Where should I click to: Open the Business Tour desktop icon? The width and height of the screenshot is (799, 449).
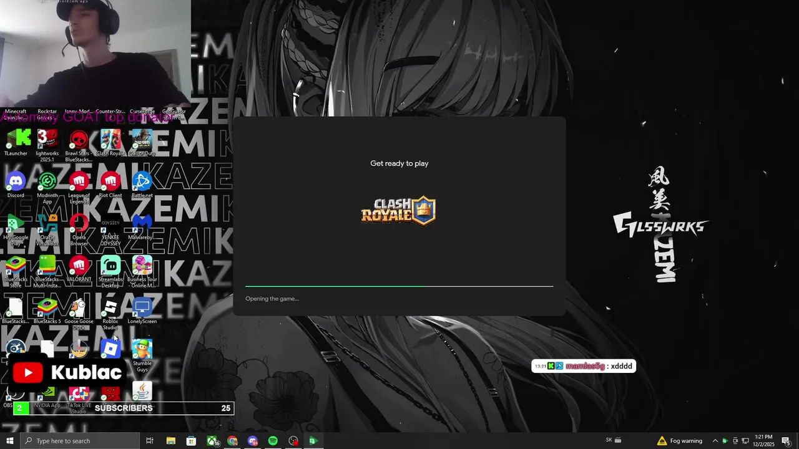pyautogui.click(x=142, y=272)
